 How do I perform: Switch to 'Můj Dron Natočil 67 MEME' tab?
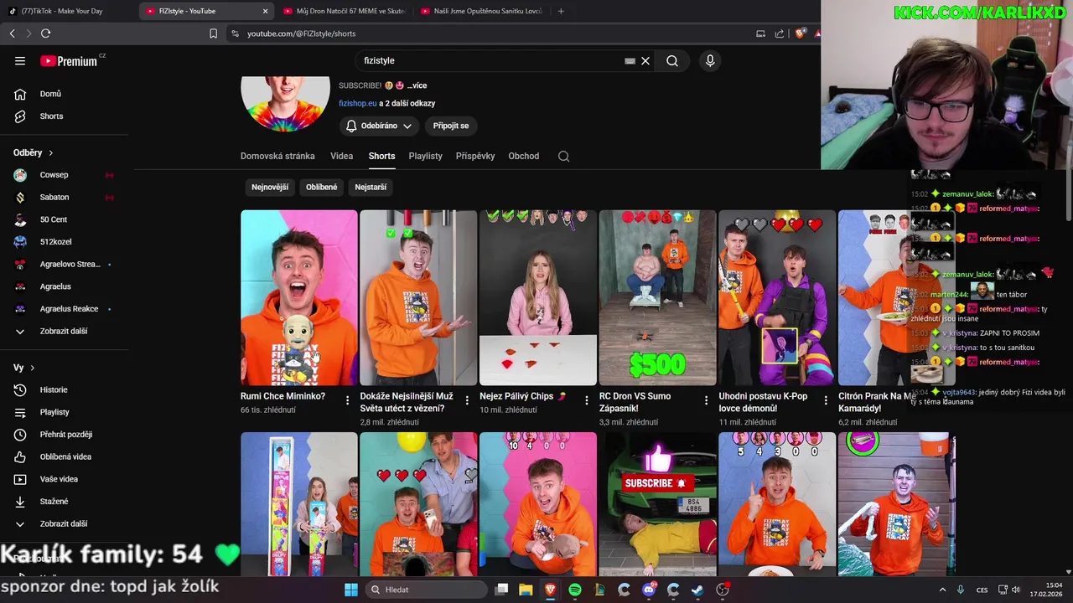(344, 11)
